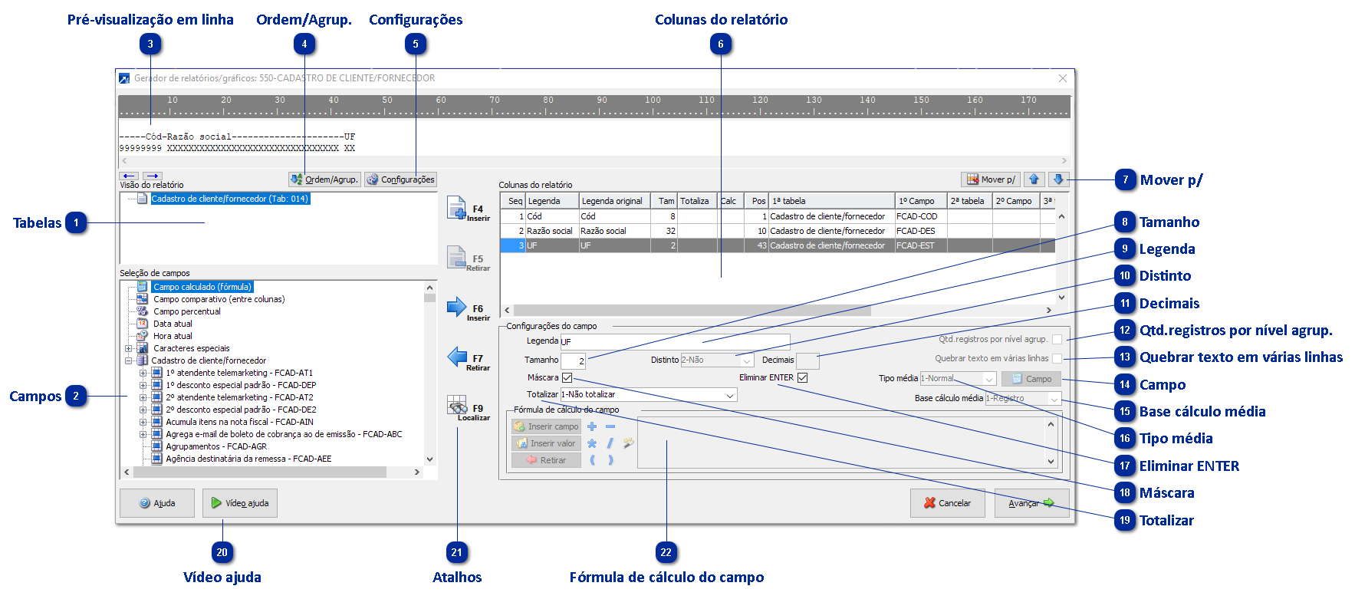Enable Quebrar texto em várias linhas
The height and width of the screenshot is (599, 1355).
point(1057,359)
